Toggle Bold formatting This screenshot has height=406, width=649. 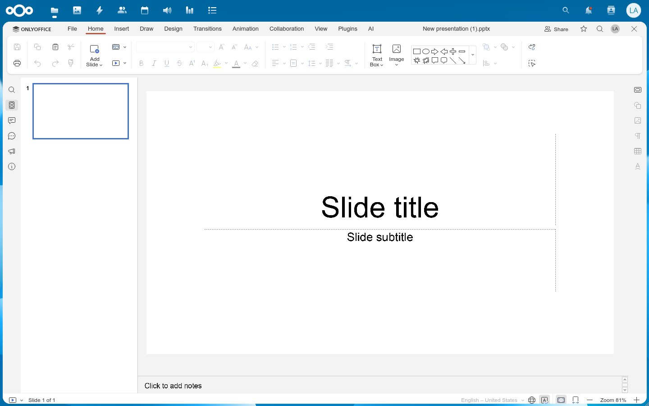(142, 63)
